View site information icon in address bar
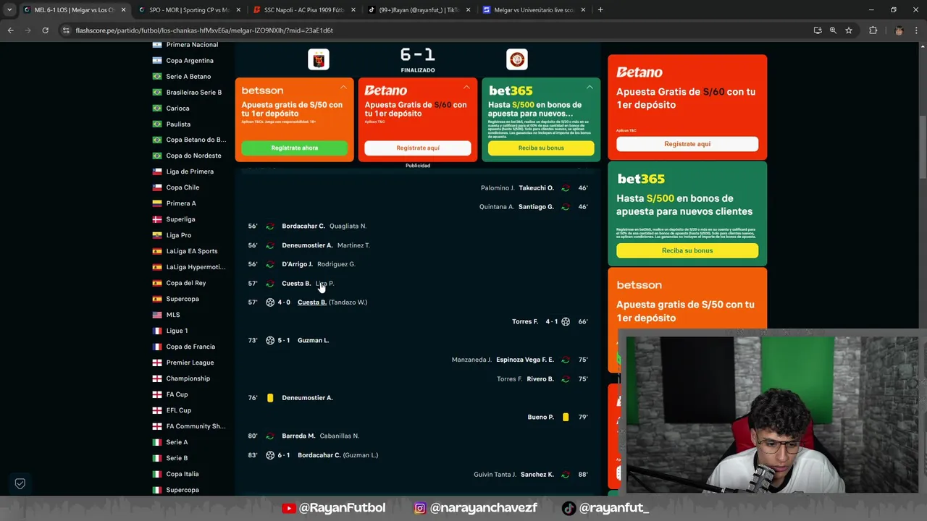The height and width of the screenshot is (521, 927). 66,30
